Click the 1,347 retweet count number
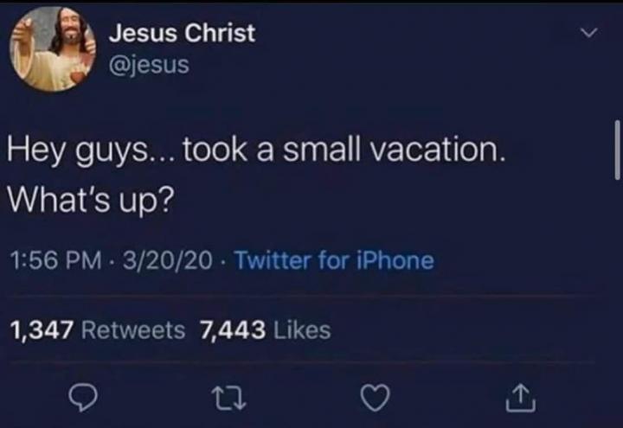 [42, 330]
